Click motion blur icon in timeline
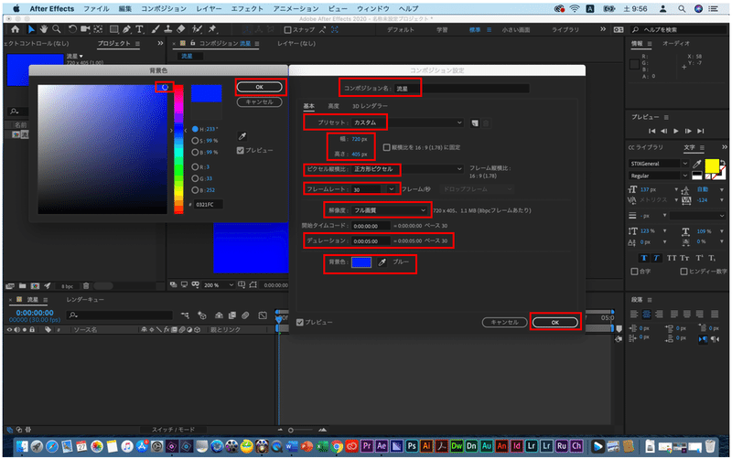Image resolution: width=732 pixels, height=459 pixels. [245, 315]
